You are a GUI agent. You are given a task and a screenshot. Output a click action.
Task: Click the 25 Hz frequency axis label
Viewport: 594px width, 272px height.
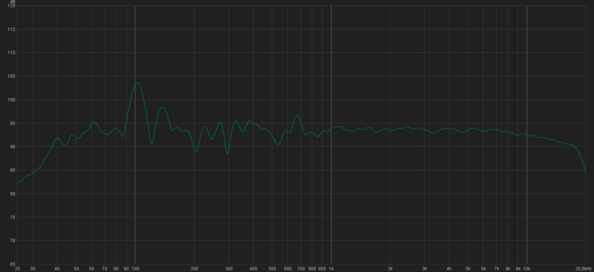point(17,269)
